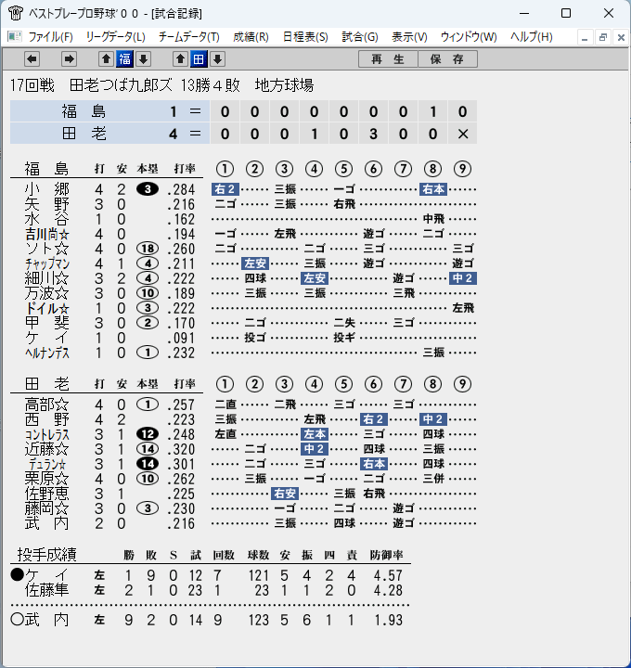The image size is (631, 668).
Task: Click the 保存 save button
Action: (x=447, y=59)
